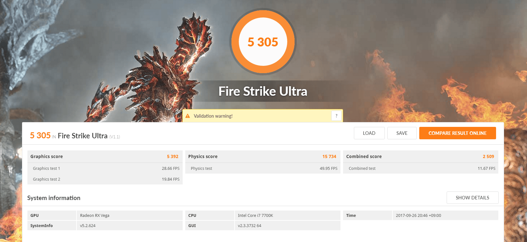Select the Fire Strike Ultra title banner
This screenshot has width=527, height=242.
tap(263, 91)
